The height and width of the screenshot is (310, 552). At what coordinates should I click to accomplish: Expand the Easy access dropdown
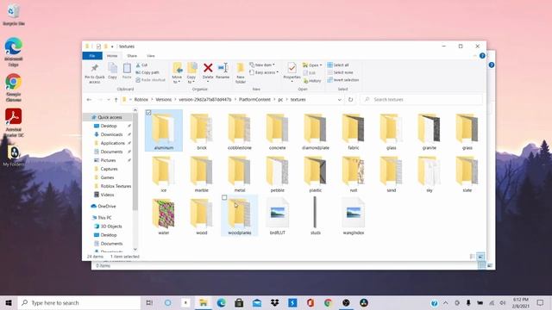264,72
